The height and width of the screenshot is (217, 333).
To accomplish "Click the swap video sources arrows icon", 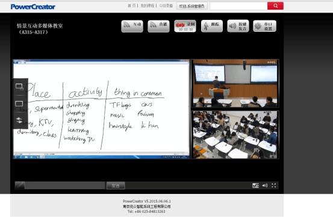I will click(x=19, y=120).
